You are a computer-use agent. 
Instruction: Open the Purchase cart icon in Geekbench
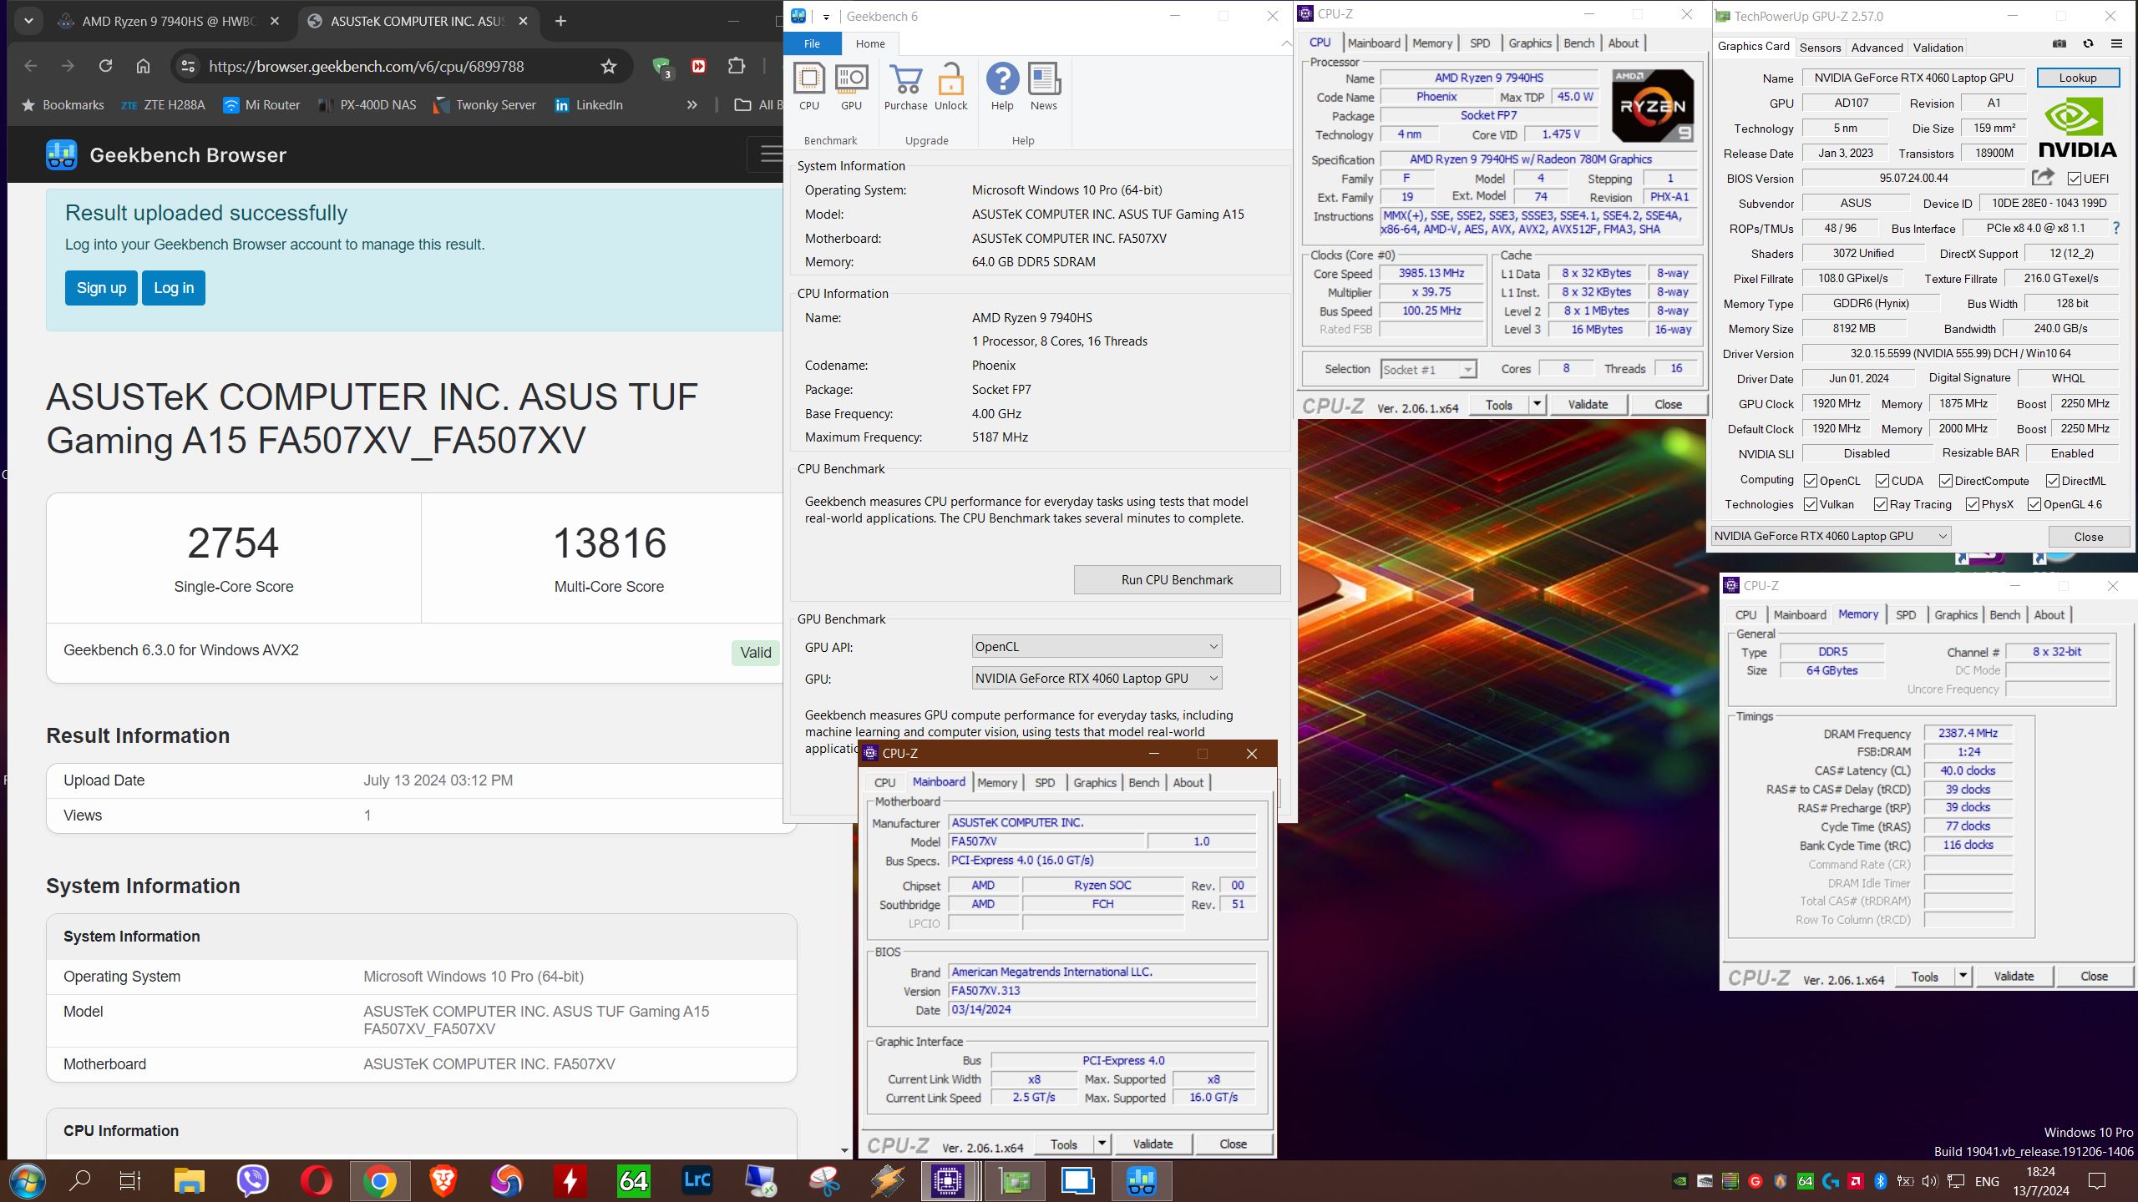(905, 87)
